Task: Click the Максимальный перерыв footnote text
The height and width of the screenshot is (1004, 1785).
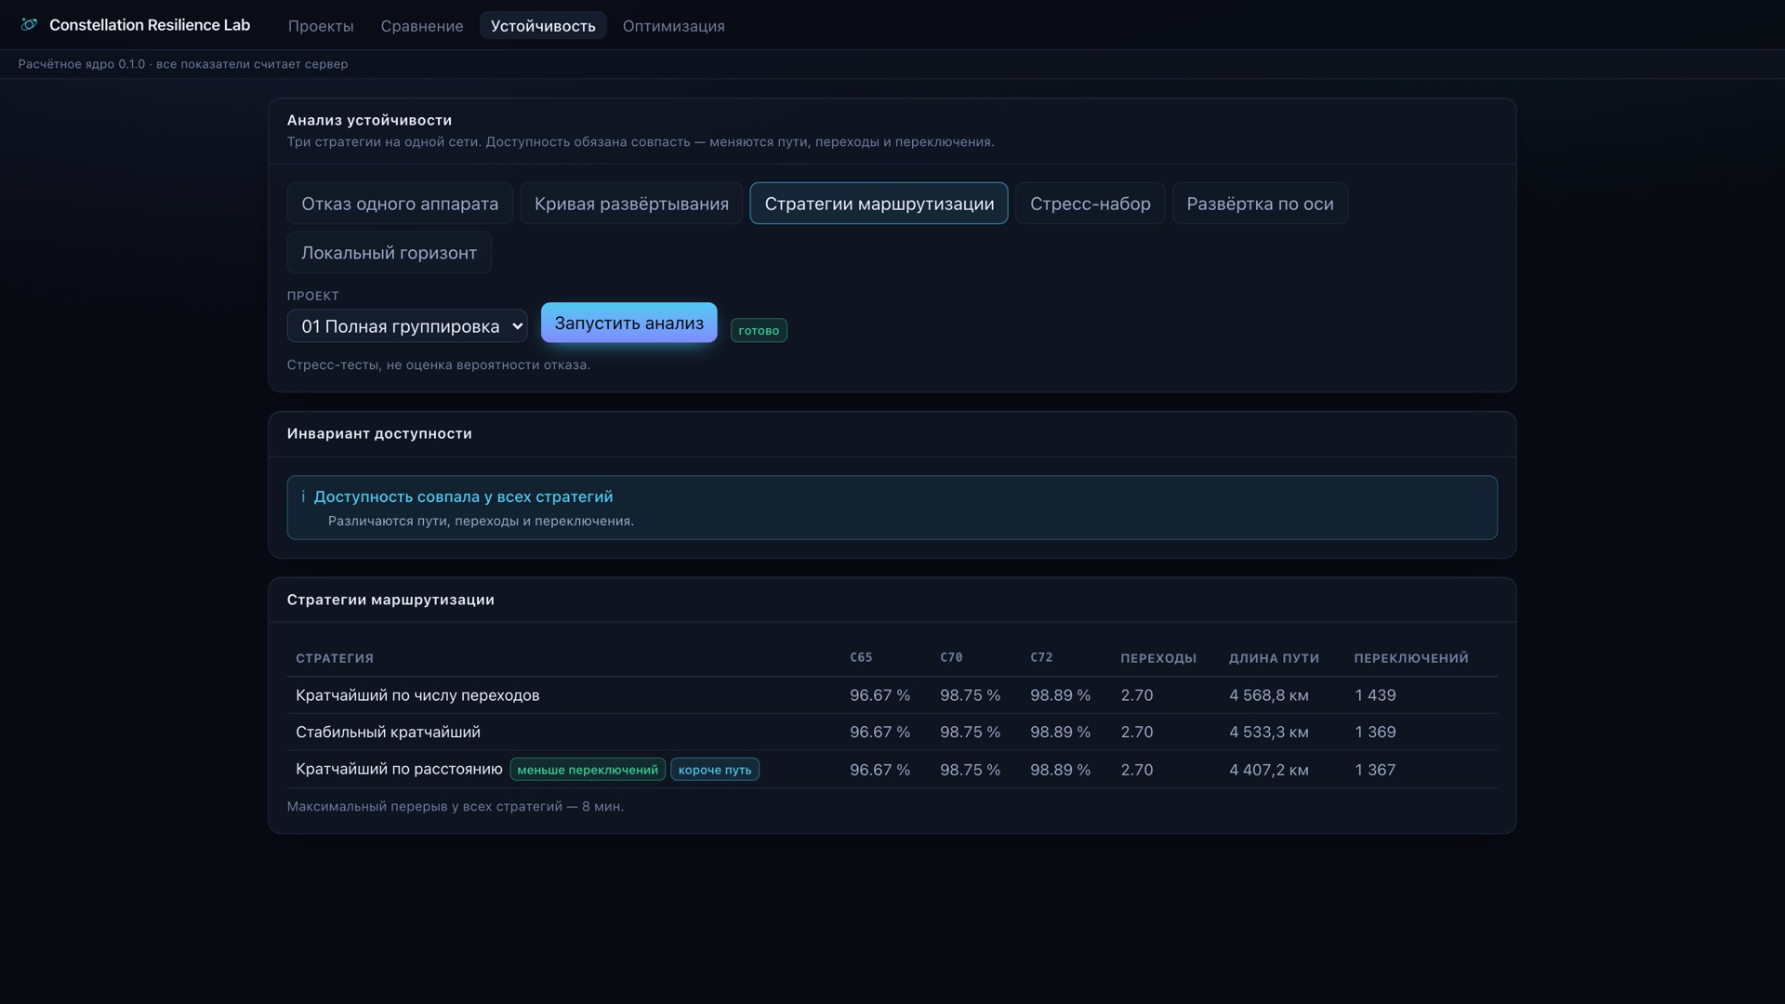Action: 456,807
